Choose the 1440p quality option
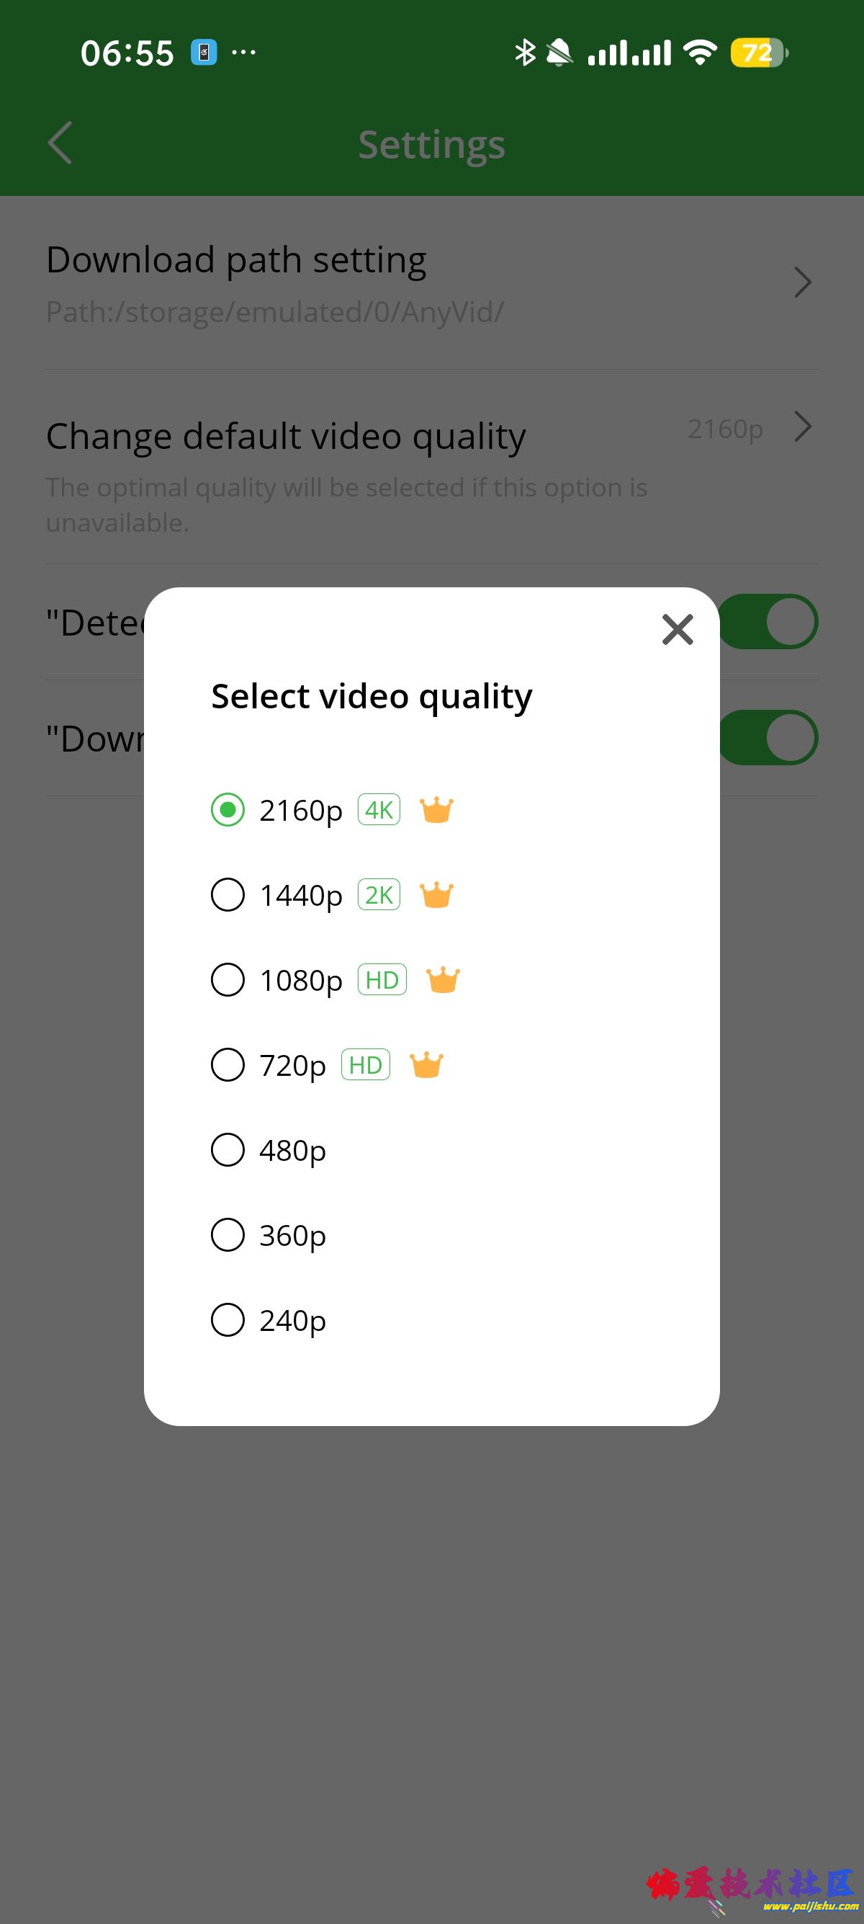The height and width of the screenshot is (1924, 864). [228, 895]
